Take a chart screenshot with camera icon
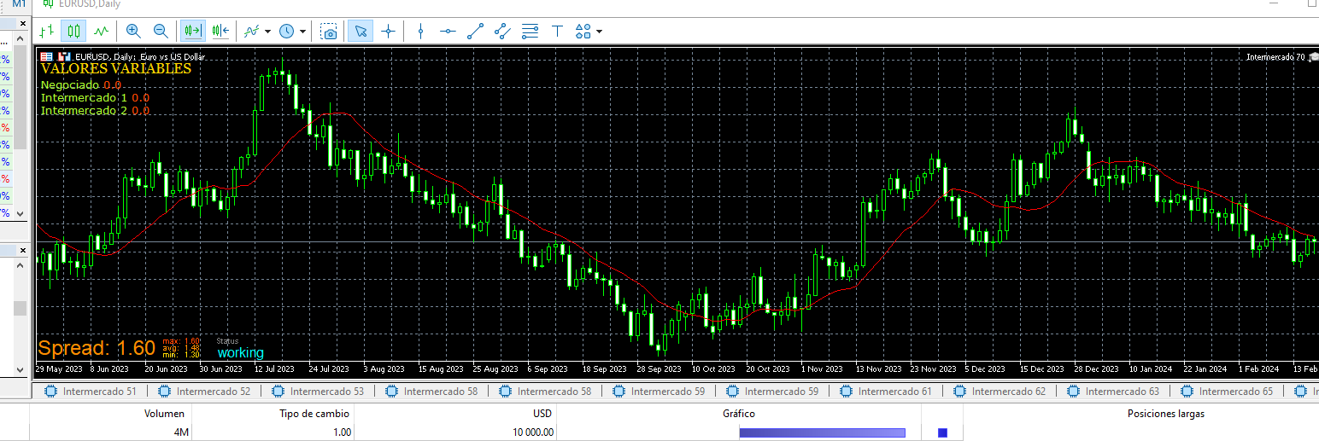 click(329, 32)
